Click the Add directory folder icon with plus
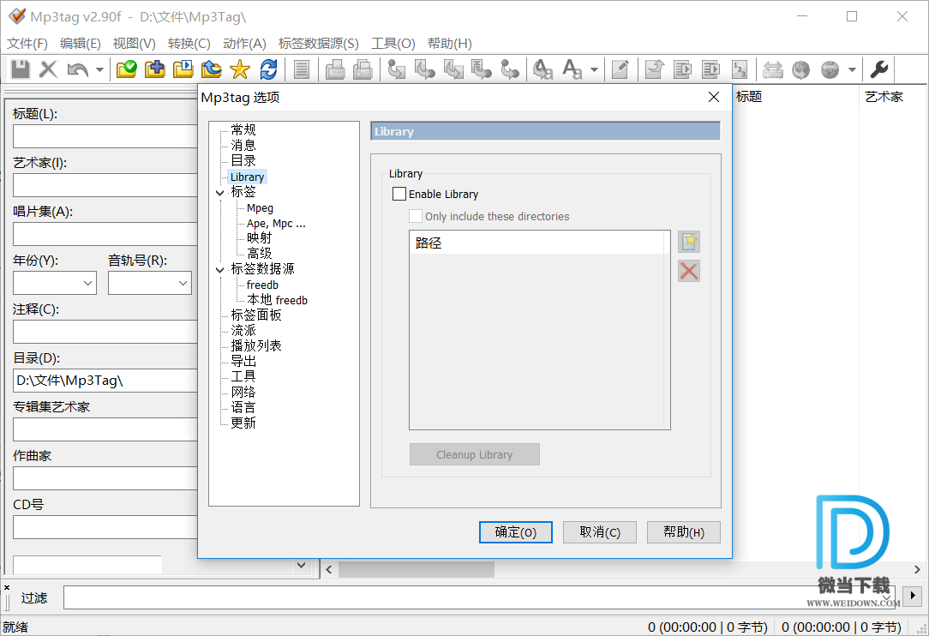The width and height of the screenshot is (929, 636). tap(154, 69)
